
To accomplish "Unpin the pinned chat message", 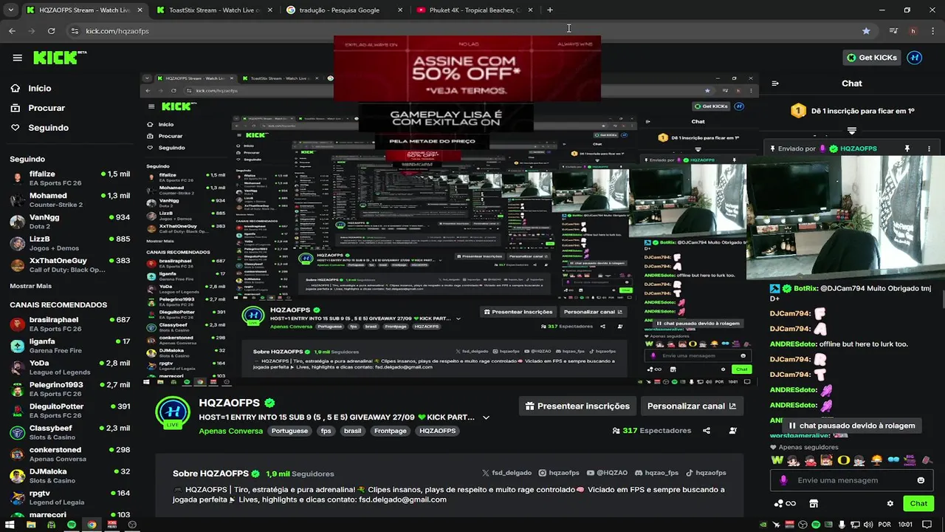I will point(907,149).
